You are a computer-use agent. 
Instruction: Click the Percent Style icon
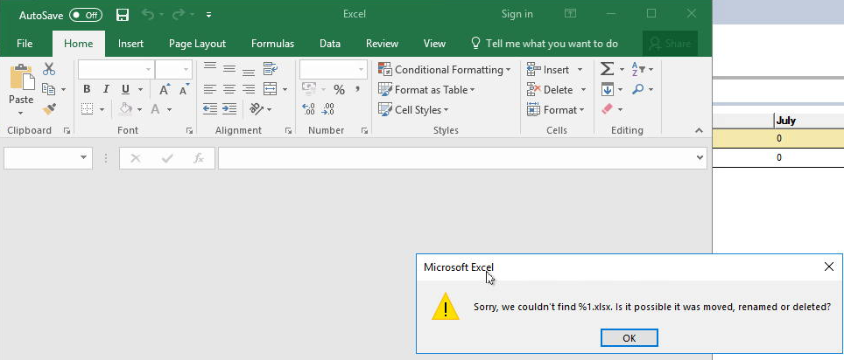pyautogui.click(x=339, y=89)
